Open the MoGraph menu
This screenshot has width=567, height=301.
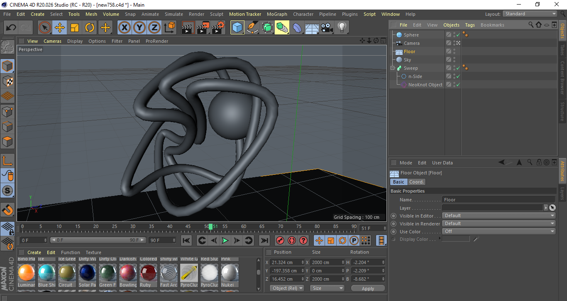tap(277, 14)
